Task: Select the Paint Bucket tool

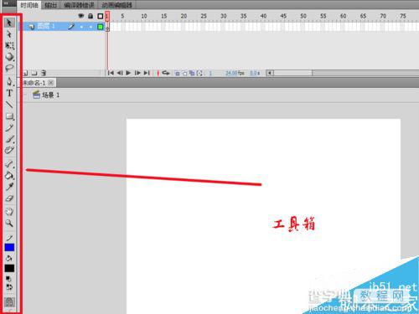Action: pos(9,175)
